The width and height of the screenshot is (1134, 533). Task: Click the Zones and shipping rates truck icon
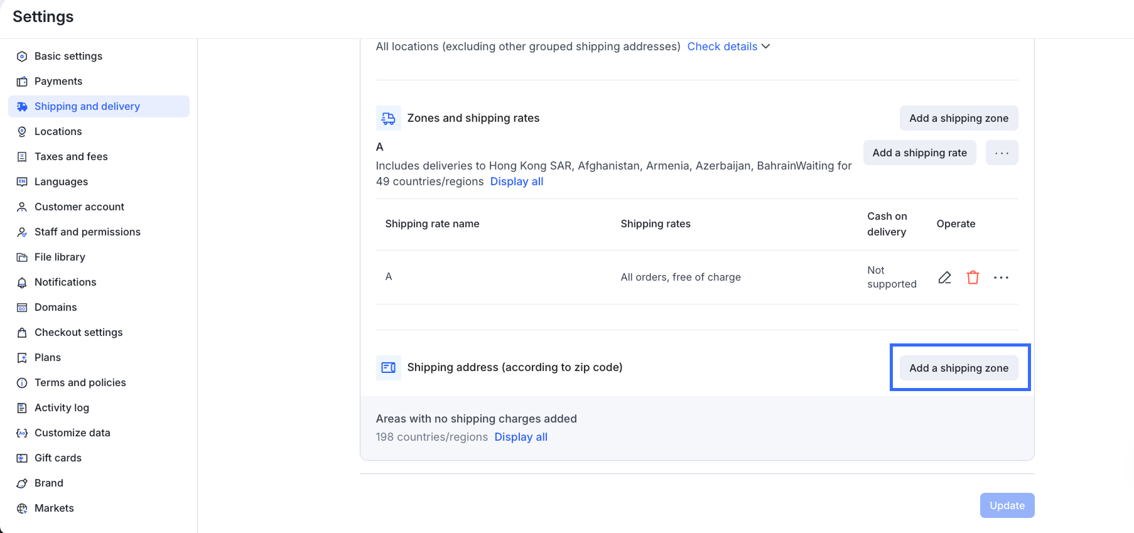click(389, 118)
